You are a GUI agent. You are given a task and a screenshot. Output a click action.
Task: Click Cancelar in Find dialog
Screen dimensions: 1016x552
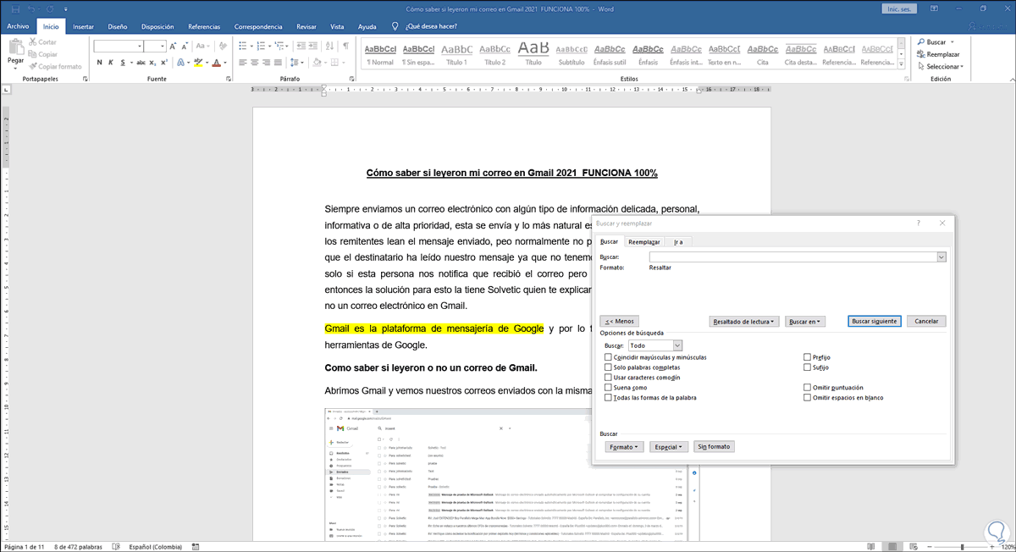tap(926, 322)
